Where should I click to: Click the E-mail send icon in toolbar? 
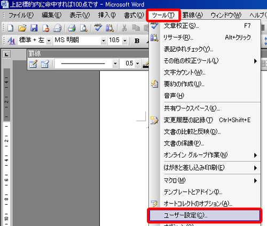pyautogui.click(x=57, y=28)
